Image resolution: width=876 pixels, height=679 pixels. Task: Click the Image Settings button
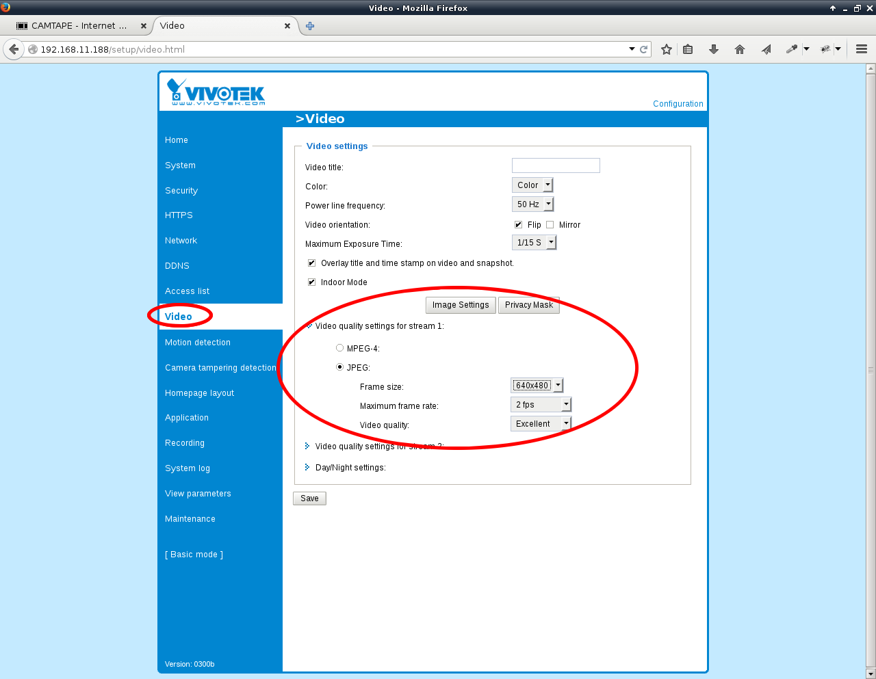tap(461, 305)
